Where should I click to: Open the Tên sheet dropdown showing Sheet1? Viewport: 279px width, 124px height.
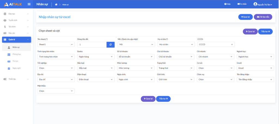56,44
